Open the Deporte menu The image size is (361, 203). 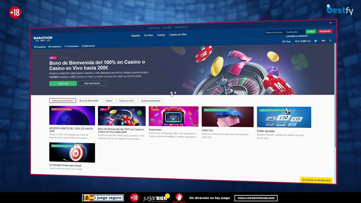coord(135,36)
